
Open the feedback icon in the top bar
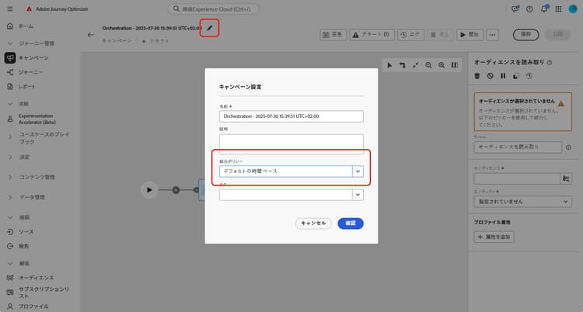pyautogui.click(x=515, y=9)
